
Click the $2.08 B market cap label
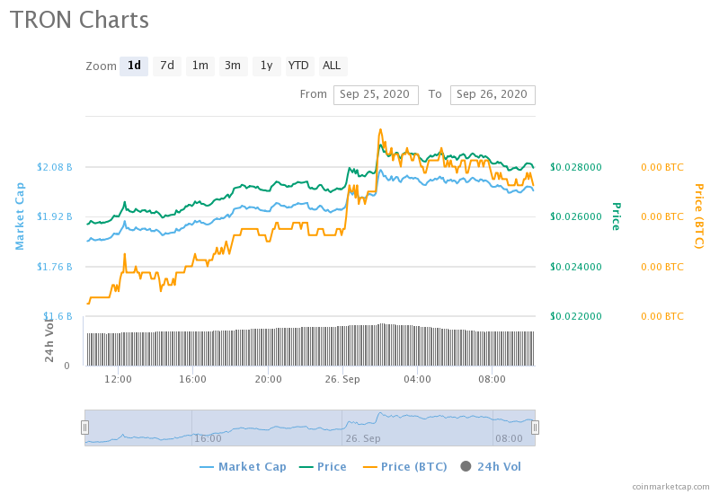54,167
